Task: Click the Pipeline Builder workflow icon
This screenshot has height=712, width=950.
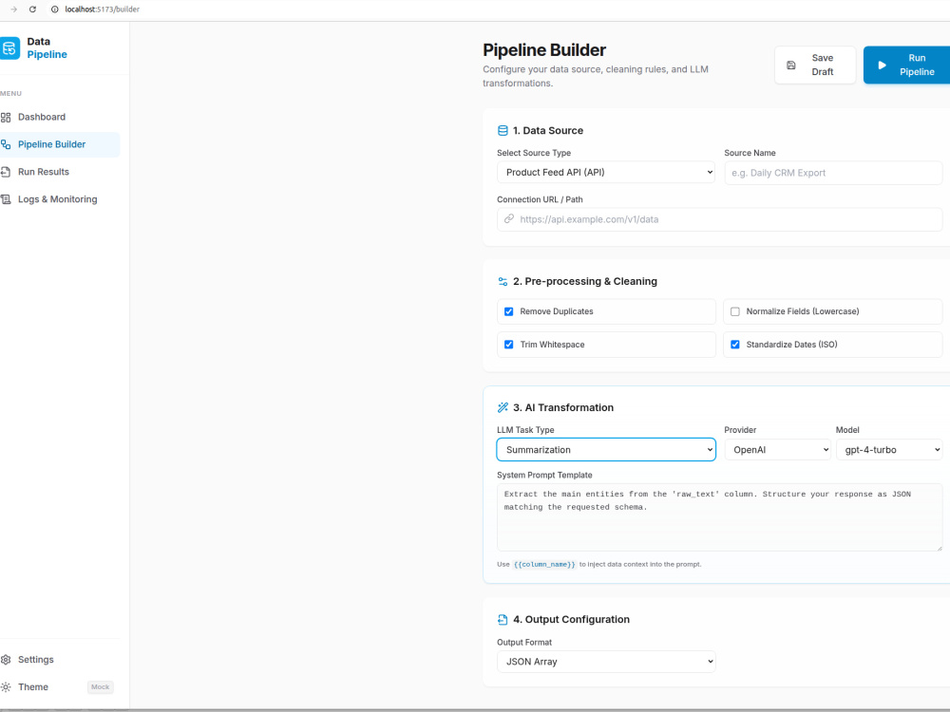Action: (x=6, y=144)
